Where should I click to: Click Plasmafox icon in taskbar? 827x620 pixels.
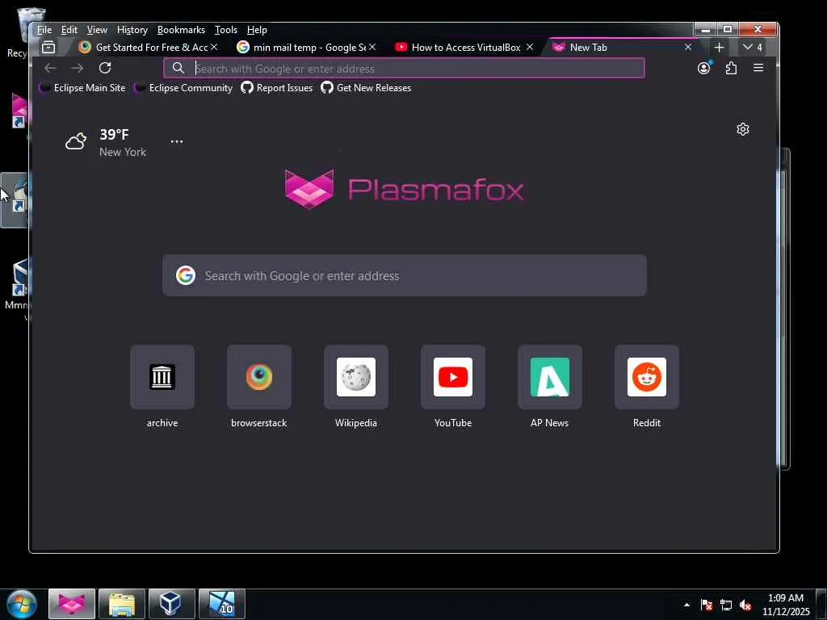pyautogui.click(x=72, y=604)
